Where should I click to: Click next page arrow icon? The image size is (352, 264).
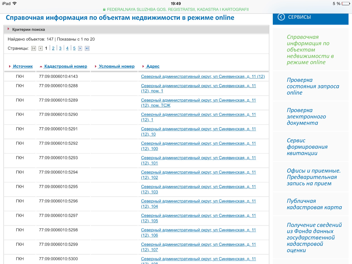tap(80, 48)
